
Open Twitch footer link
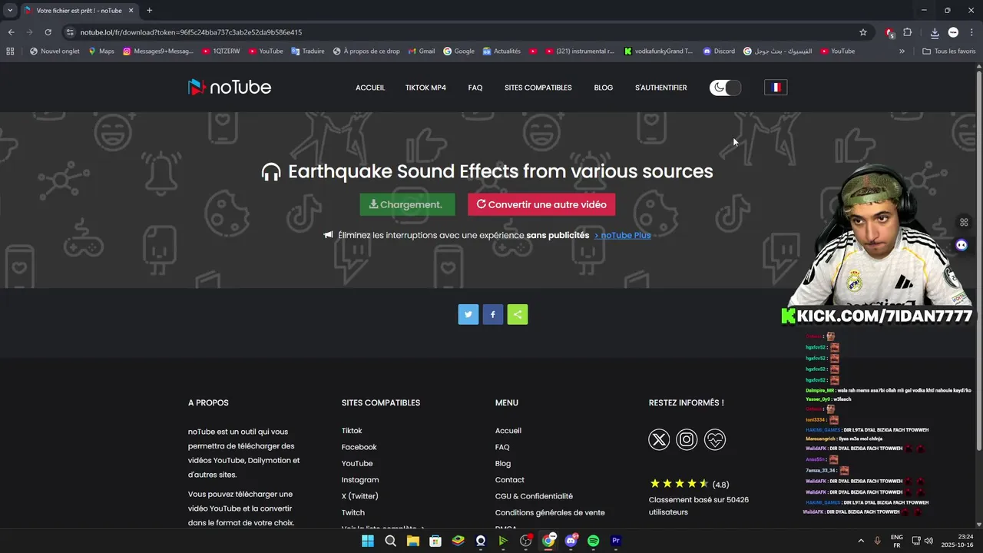pyautogui.click(x=353, y=512)
